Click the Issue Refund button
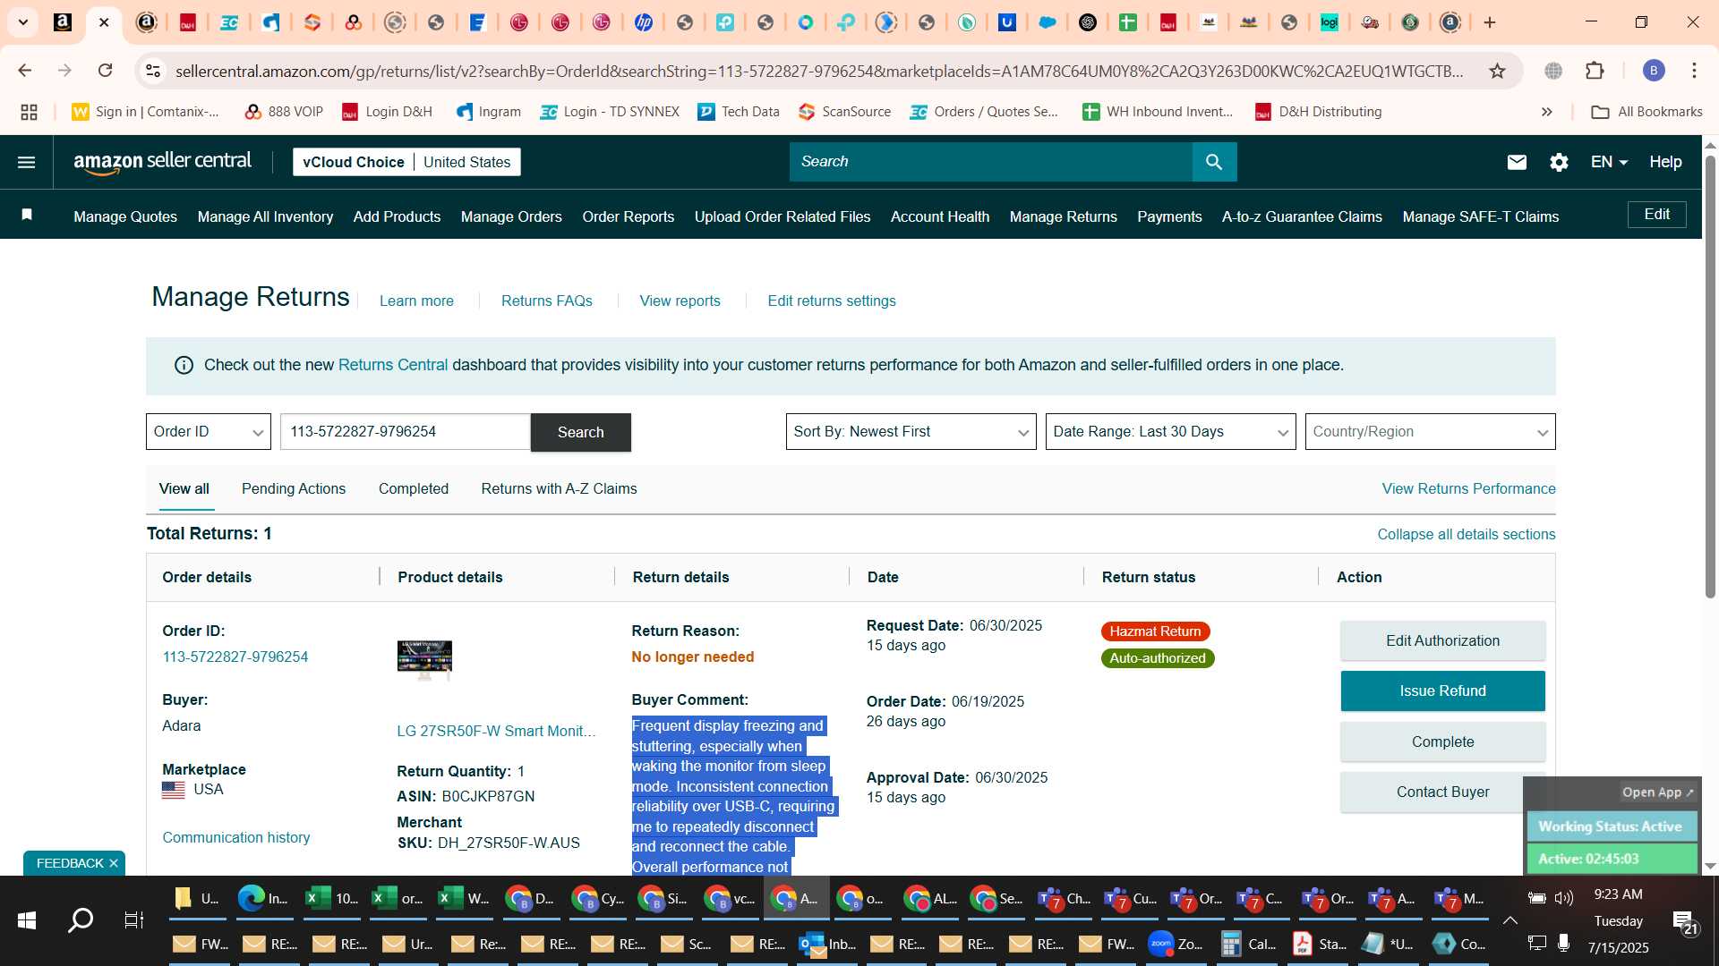 (x=1442, y=691)
